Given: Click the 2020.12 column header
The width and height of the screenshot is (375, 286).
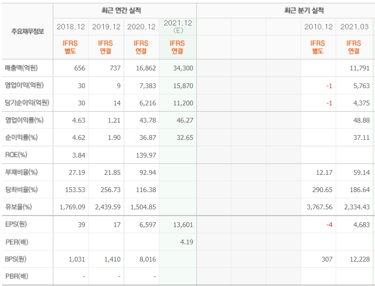Looking at the screenshot, I should (x=141, y=27).
